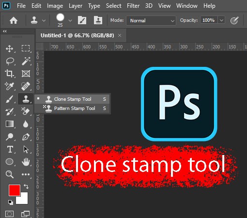Select the Horizontal Type tool
Screen dimensions: 247x218
point(10,149)
